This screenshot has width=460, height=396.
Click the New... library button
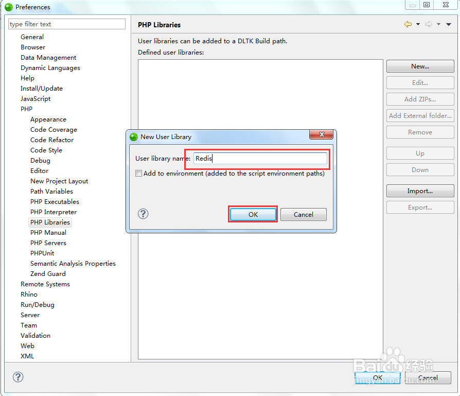pos(420,66)
